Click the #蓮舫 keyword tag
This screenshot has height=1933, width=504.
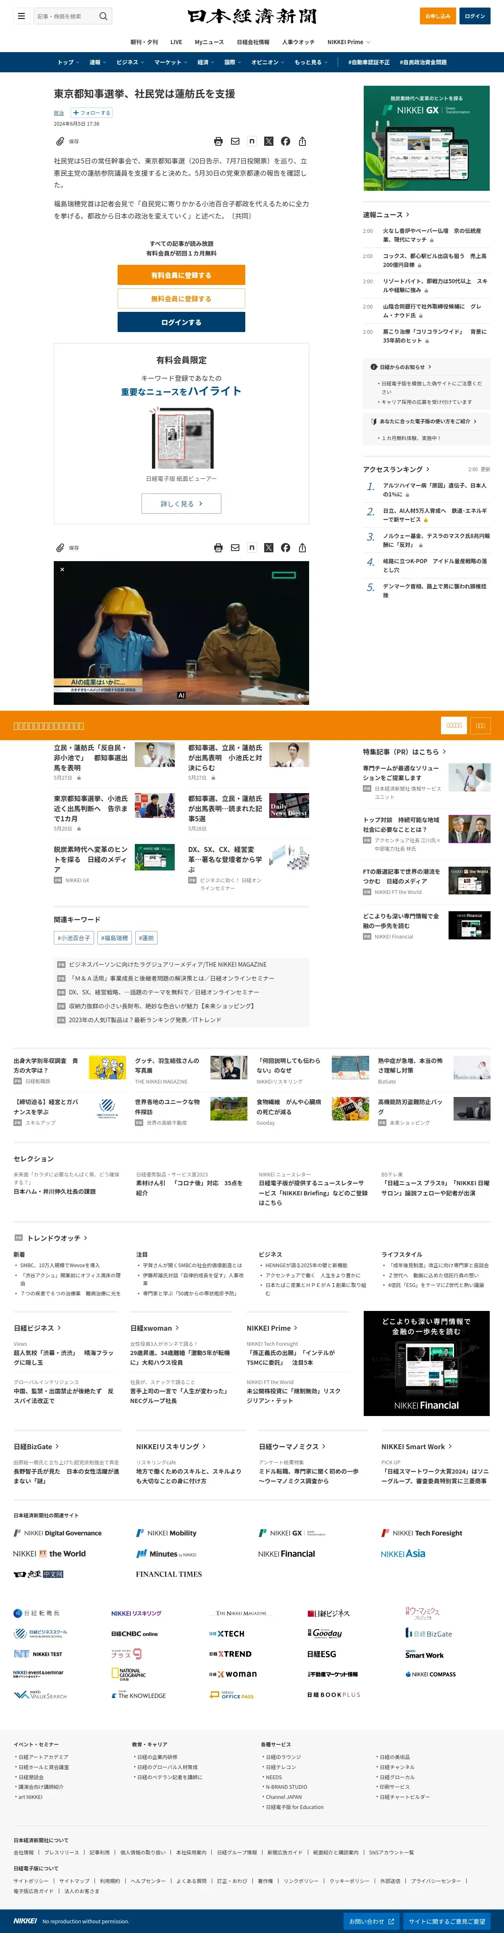coord(146,938)
